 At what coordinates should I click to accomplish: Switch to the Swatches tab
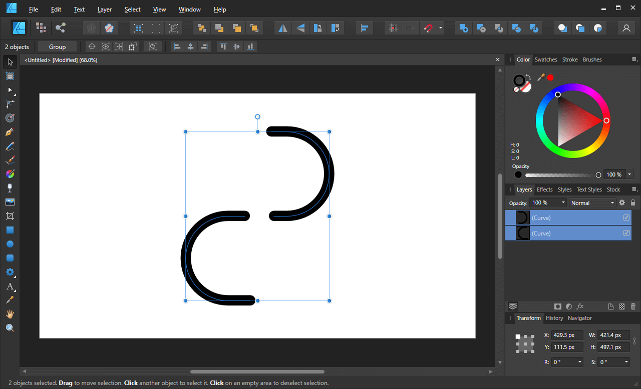coord(545,59)
